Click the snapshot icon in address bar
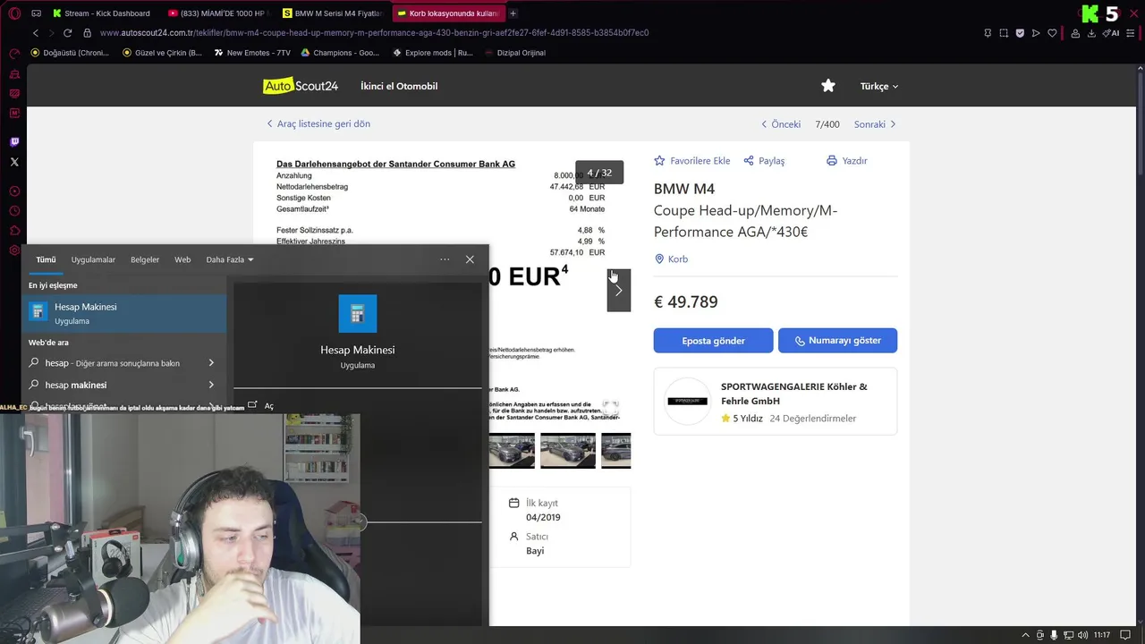This screenshot has width=1145, height=644. click(x=1004, y=33)
